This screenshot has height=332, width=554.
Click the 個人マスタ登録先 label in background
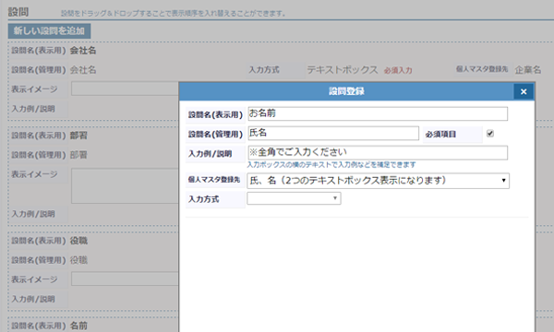pos(482,69)
